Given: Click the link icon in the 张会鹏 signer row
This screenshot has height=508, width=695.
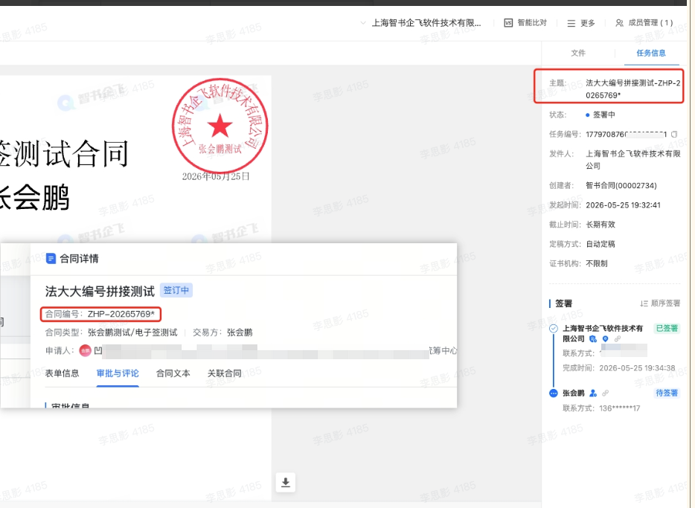Looking at the screenshot, I should 606,393.
